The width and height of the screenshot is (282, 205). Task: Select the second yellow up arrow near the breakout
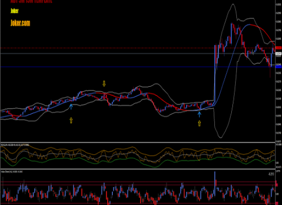tap(199, 123)
